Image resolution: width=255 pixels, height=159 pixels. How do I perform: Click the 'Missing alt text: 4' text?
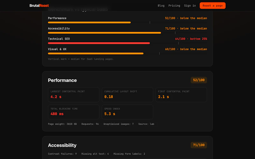click(95, 154)
